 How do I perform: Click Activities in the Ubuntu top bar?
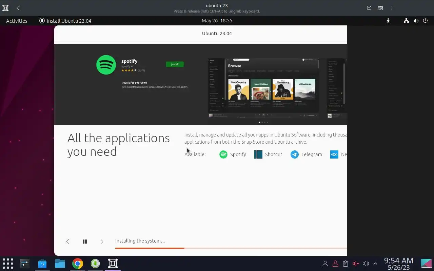[17, 21]
